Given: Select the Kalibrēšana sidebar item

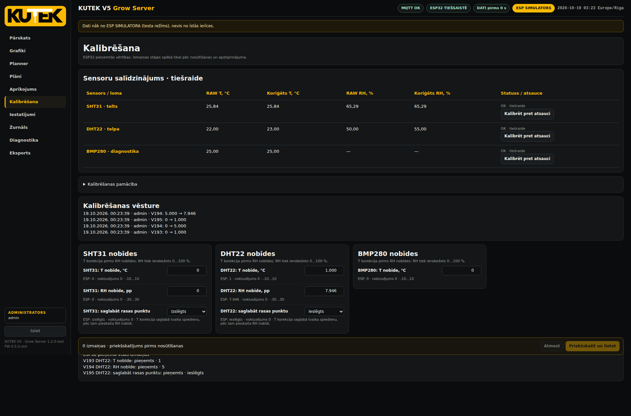Looking at the screenshot, I should (35, 102).
